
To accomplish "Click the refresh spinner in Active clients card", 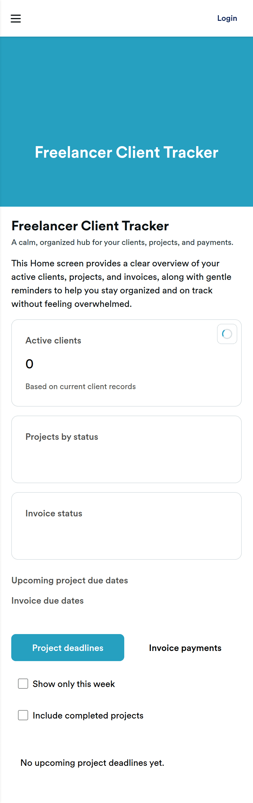I will 227,334.
